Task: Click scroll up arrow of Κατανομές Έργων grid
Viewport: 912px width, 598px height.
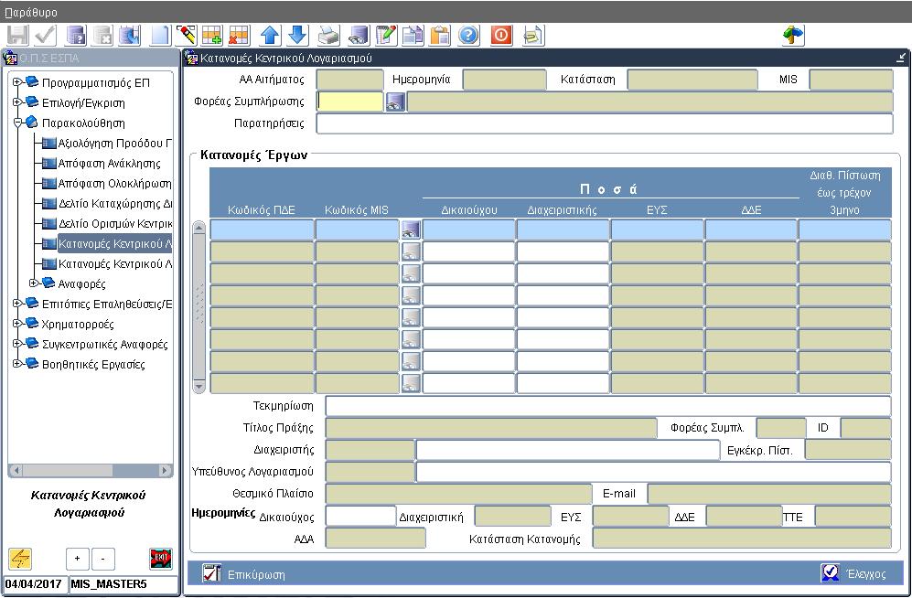Action: click(x=198, y=228)
